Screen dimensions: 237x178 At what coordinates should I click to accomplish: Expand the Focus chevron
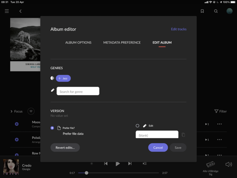pos(12,112)
